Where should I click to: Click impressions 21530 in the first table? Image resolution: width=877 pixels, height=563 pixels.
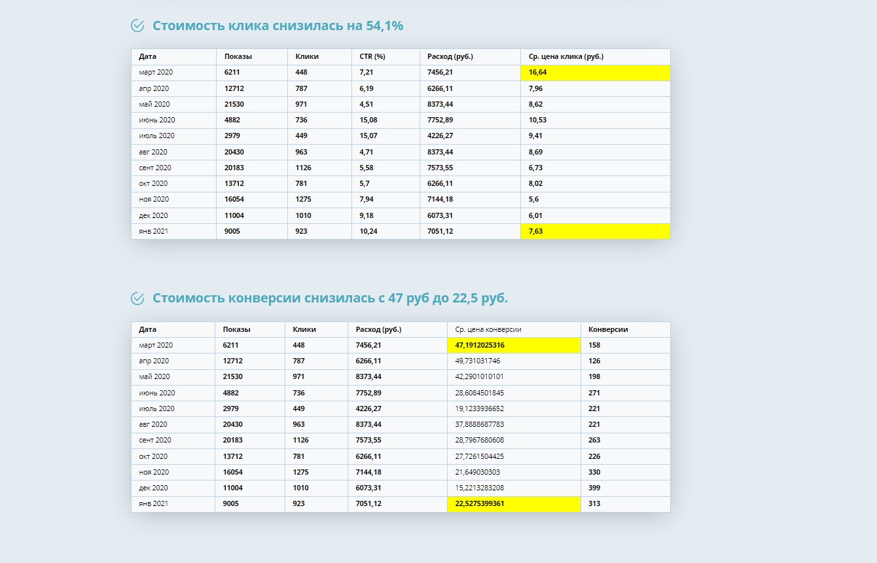pos(234,104)
